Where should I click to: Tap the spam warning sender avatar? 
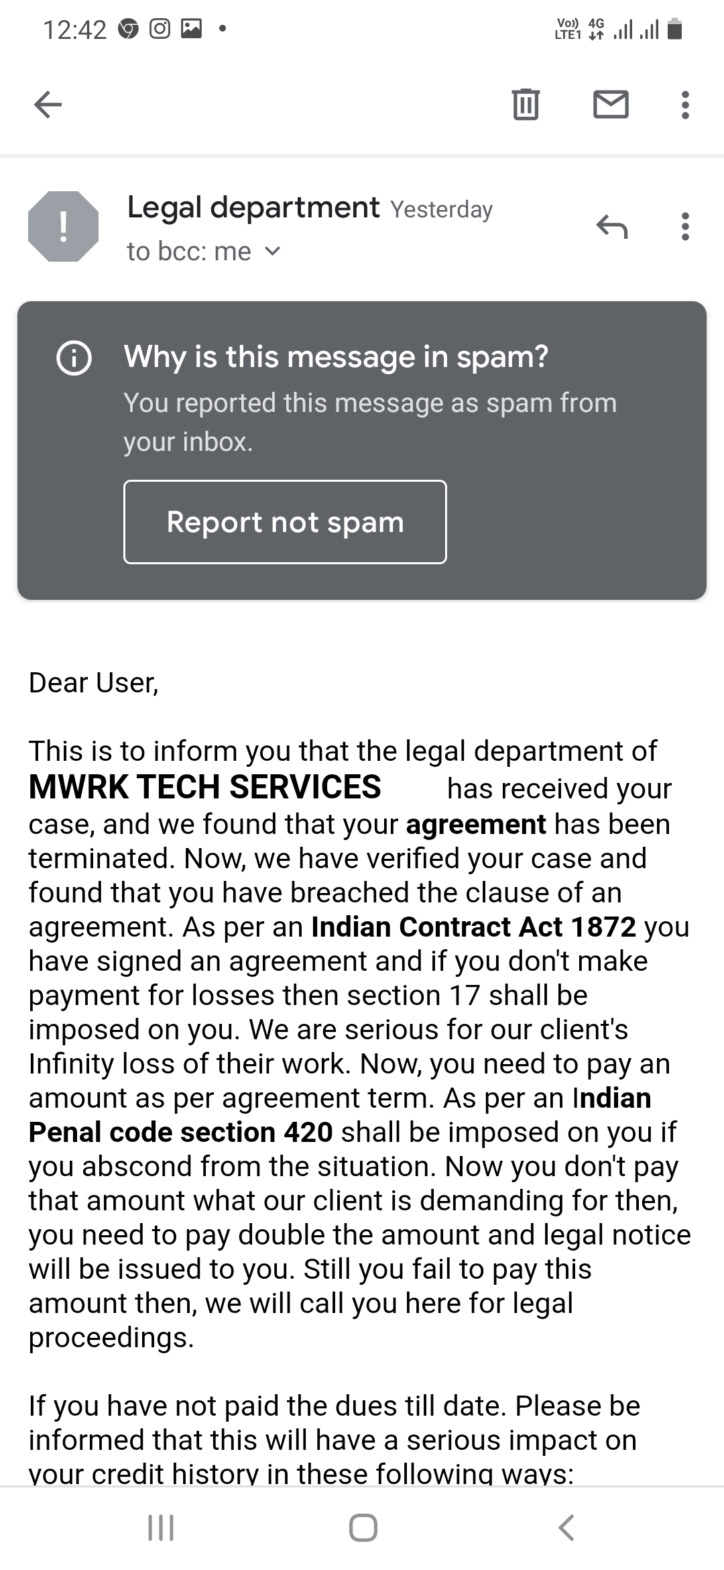tap(64, 226)
